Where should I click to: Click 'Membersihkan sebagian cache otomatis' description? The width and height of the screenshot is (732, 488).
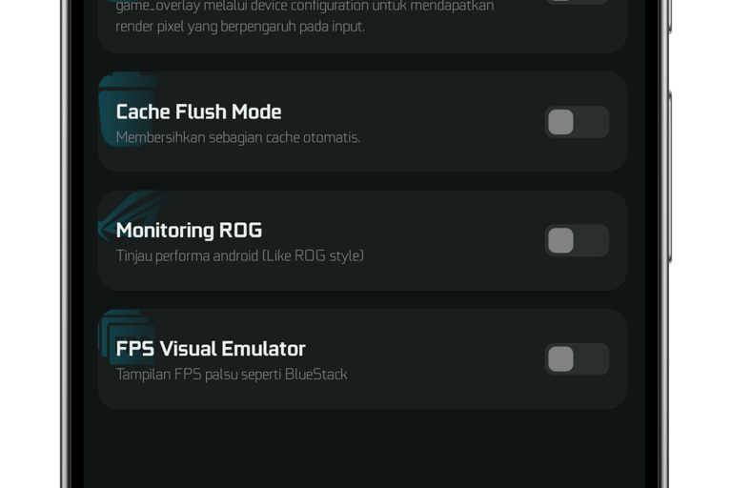pos(238,137)
